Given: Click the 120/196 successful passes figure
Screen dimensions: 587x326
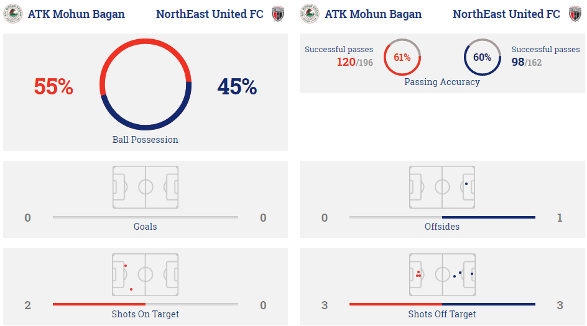Looking at the screenshot, I should pos(354,62).
